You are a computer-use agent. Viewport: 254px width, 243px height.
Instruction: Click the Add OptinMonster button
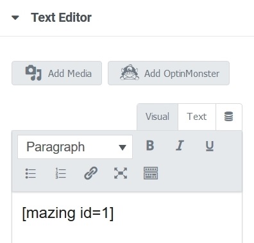click(x=169, y=73)
